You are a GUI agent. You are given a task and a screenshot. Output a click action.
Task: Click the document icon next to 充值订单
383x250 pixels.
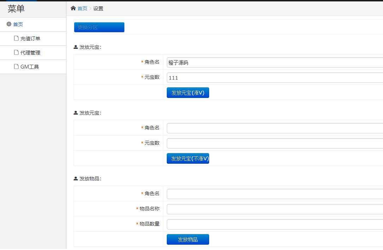pyautogui.click(x=16, y=38)
